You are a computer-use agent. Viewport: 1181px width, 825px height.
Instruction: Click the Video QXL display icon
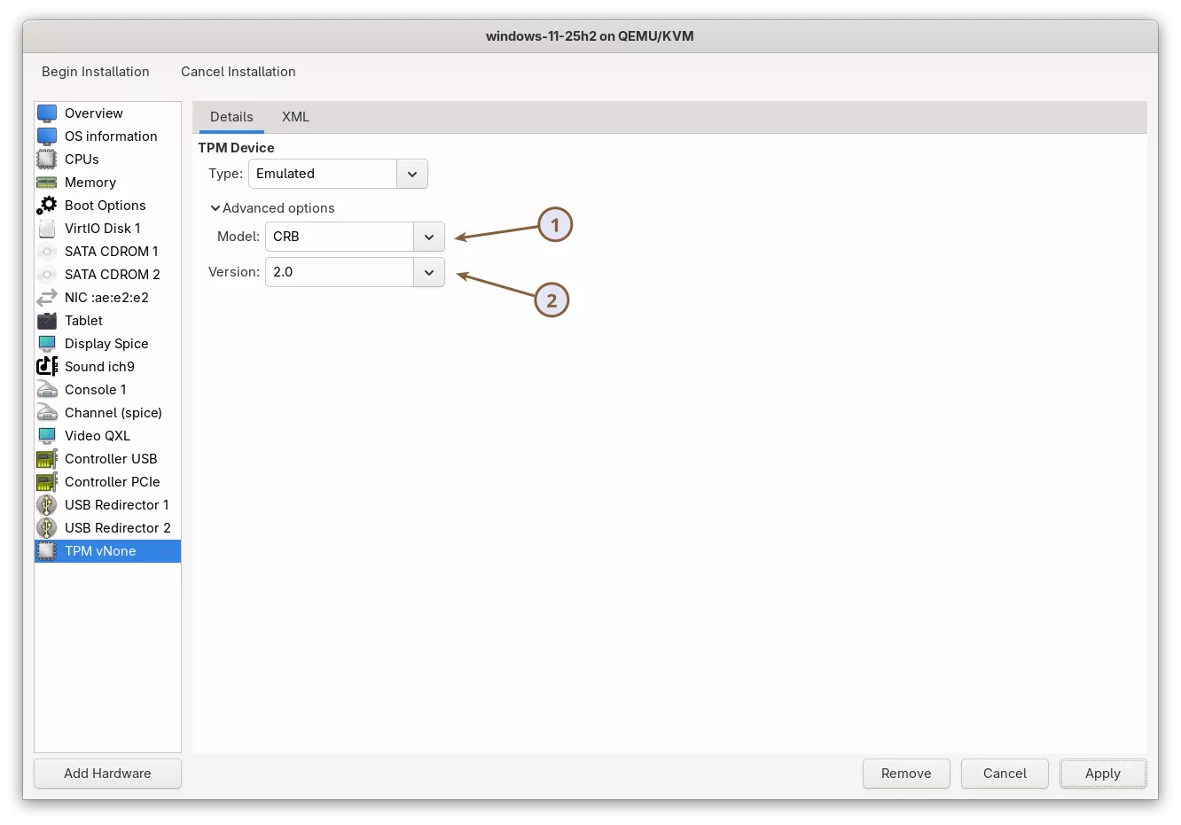47,436
